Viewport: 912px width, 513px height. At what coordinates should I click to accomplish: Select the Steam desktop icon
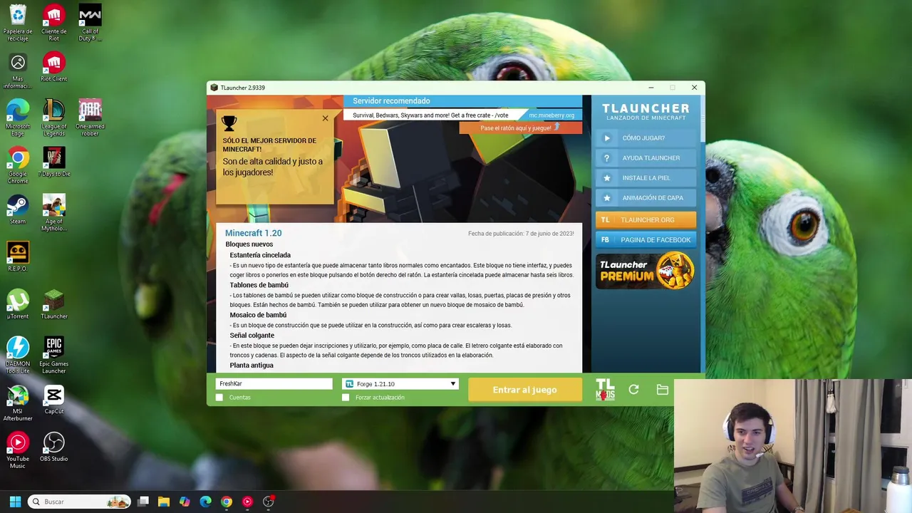18,209
